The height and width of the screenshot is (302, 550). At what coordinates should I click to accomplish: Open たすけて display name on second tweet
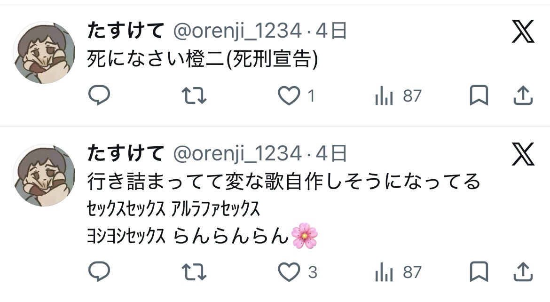(126, 153)
